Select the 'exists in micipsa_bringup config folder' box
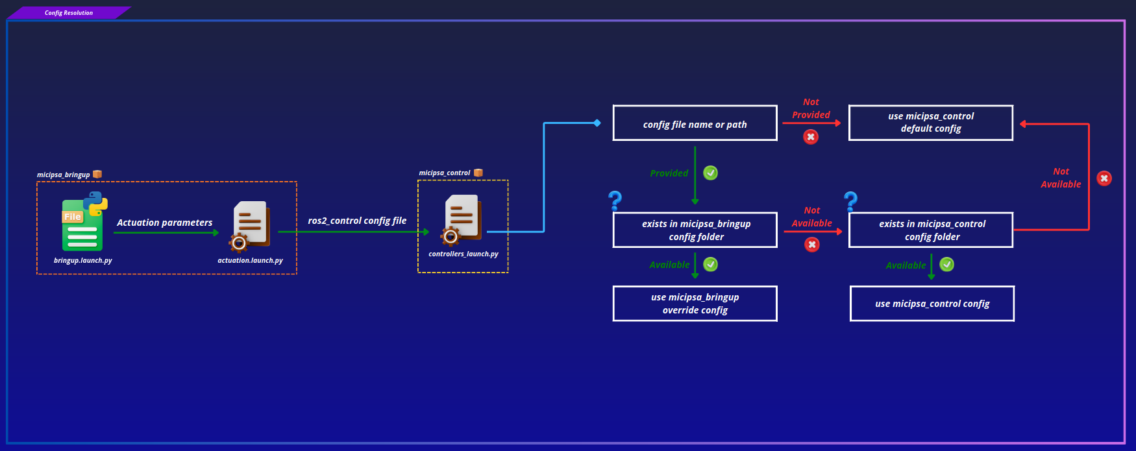The image size is (1136, 451). (x=695, y=230)
